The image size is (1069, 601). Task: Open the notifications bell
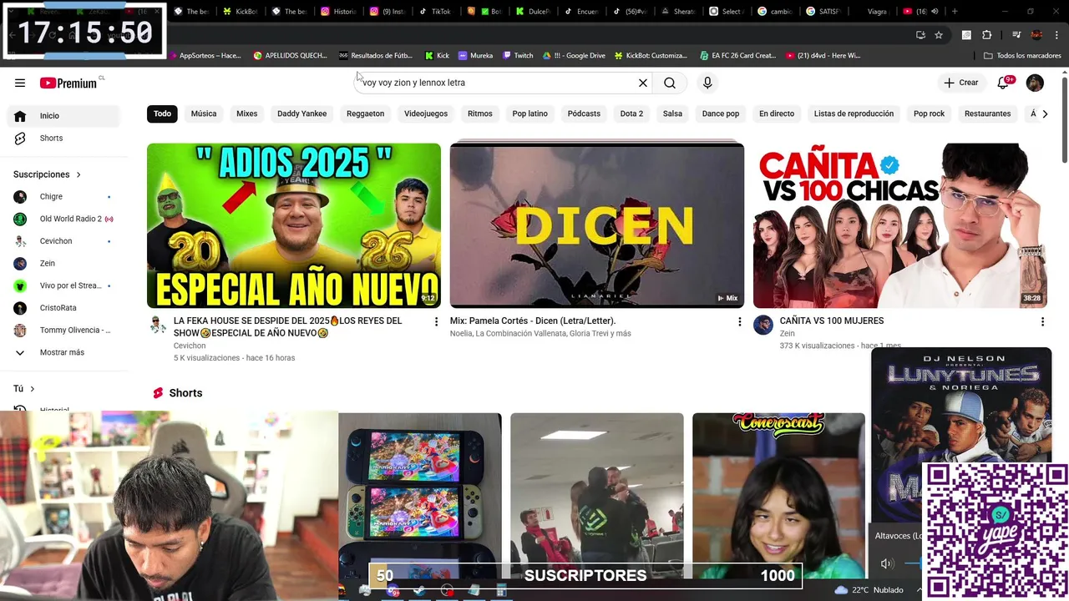1003,83
